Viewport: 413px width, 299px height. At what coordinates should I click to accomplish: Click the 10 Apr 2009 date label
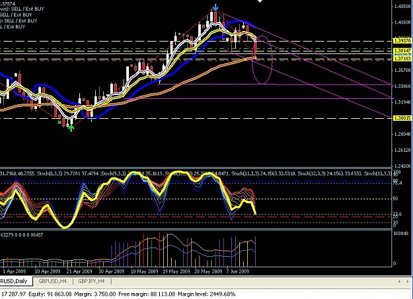pos(48,271)
